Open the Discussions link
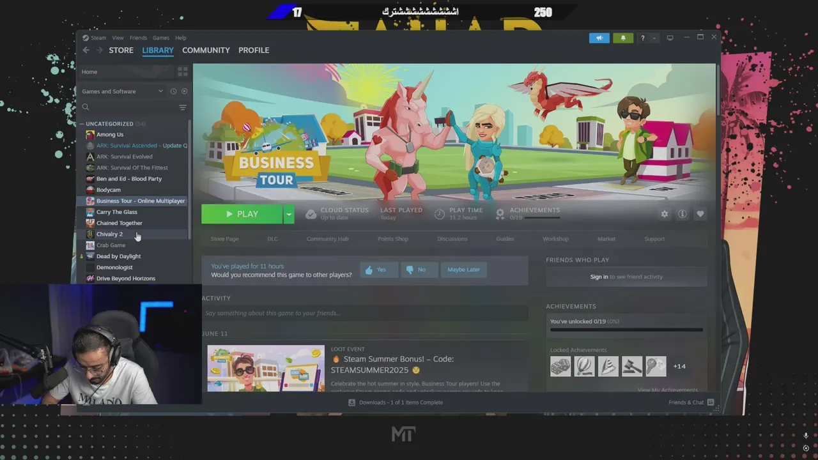Image resolution: width=818 pixels, height=460 pixels. point(452,239)
